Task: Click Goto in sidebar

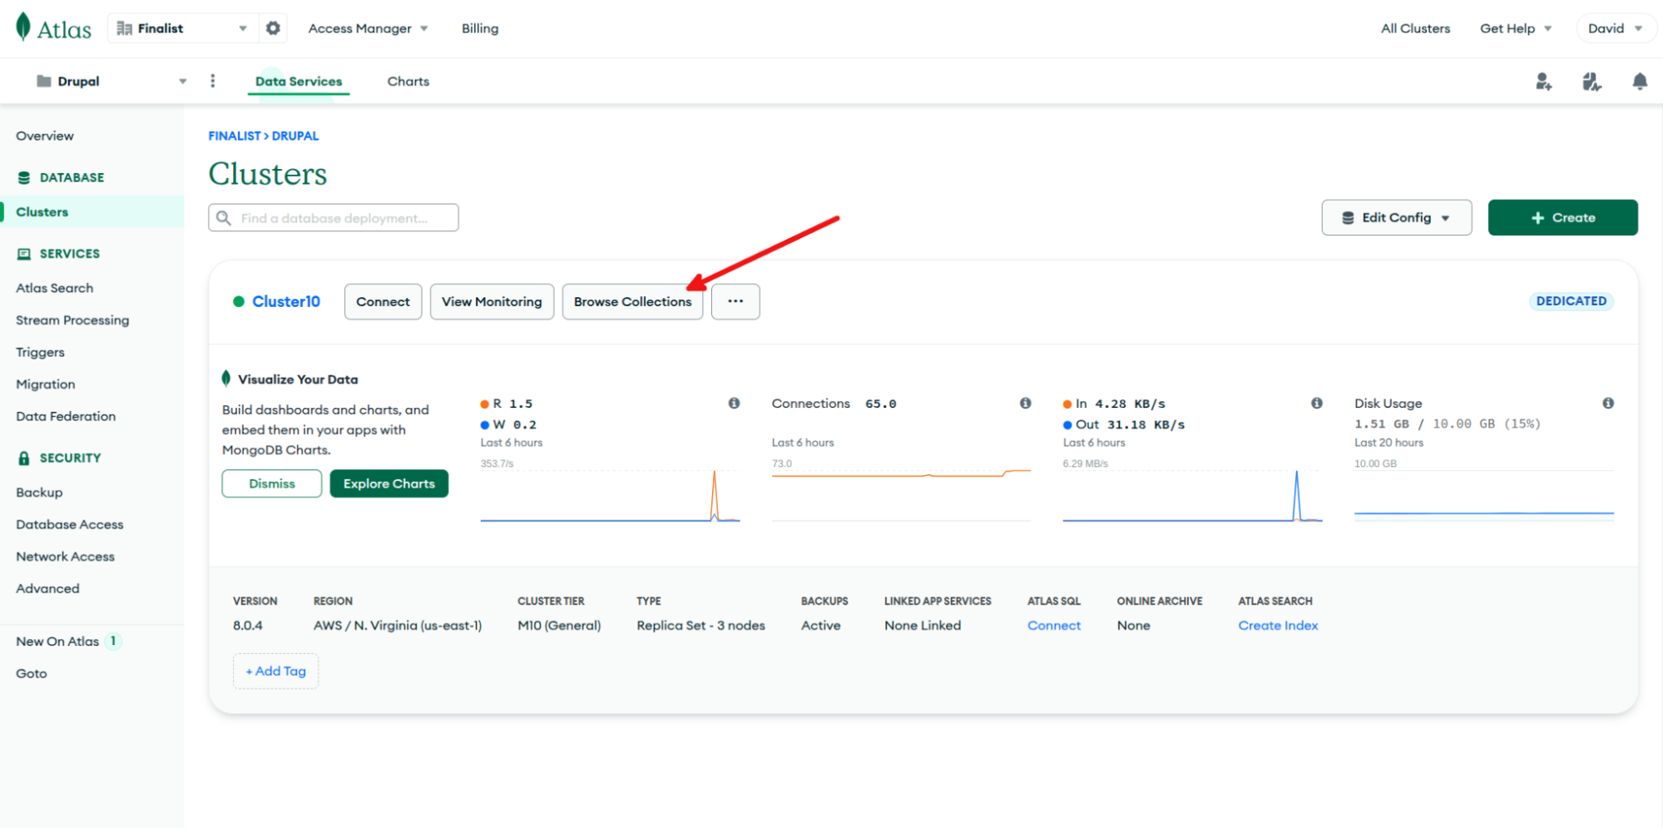Action: (32, 673)
